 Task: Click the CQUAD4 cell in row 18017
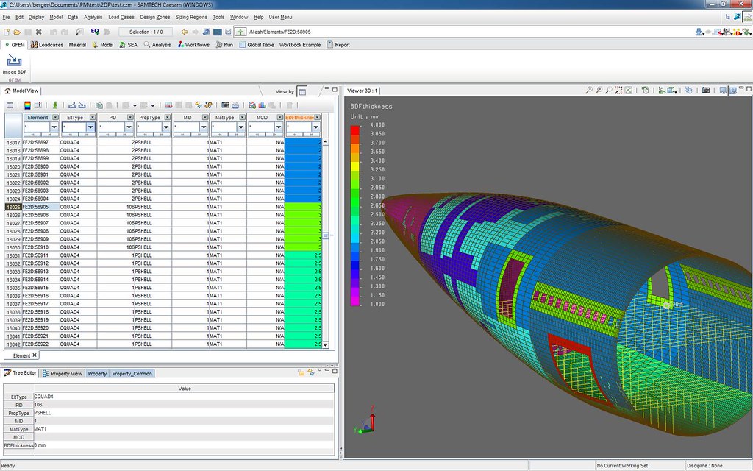(x=78, y=142)
